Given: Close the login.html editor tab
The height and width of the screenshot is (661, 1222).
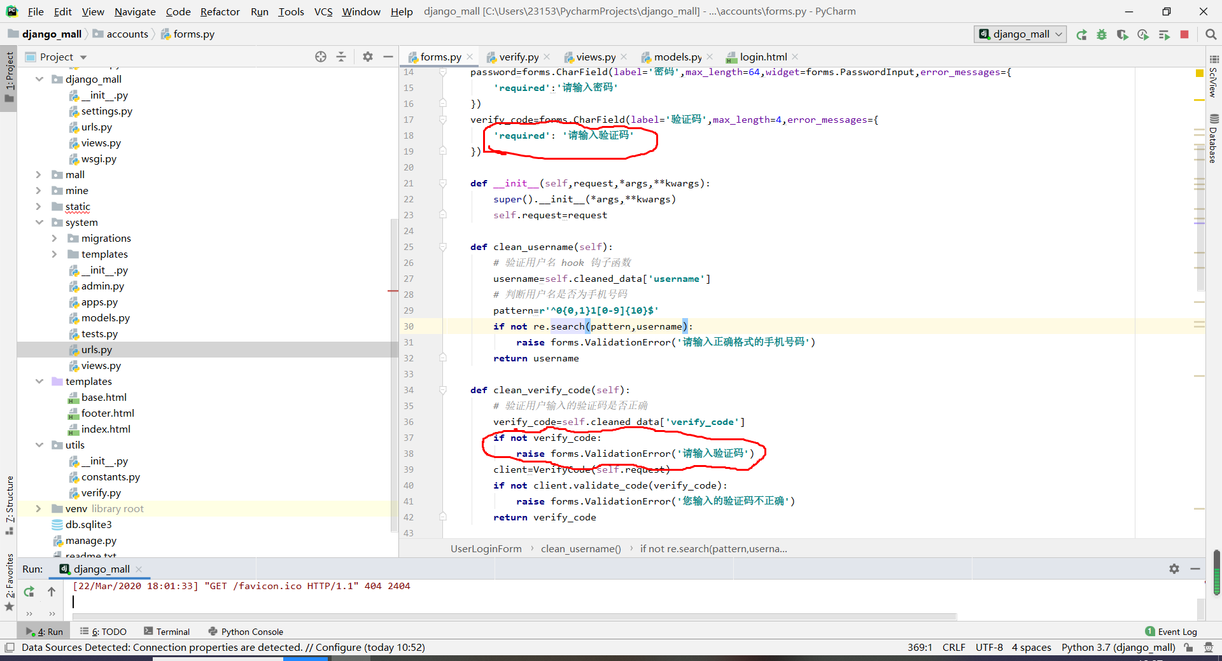Looking at the screenshot, I should coord(795,57).
